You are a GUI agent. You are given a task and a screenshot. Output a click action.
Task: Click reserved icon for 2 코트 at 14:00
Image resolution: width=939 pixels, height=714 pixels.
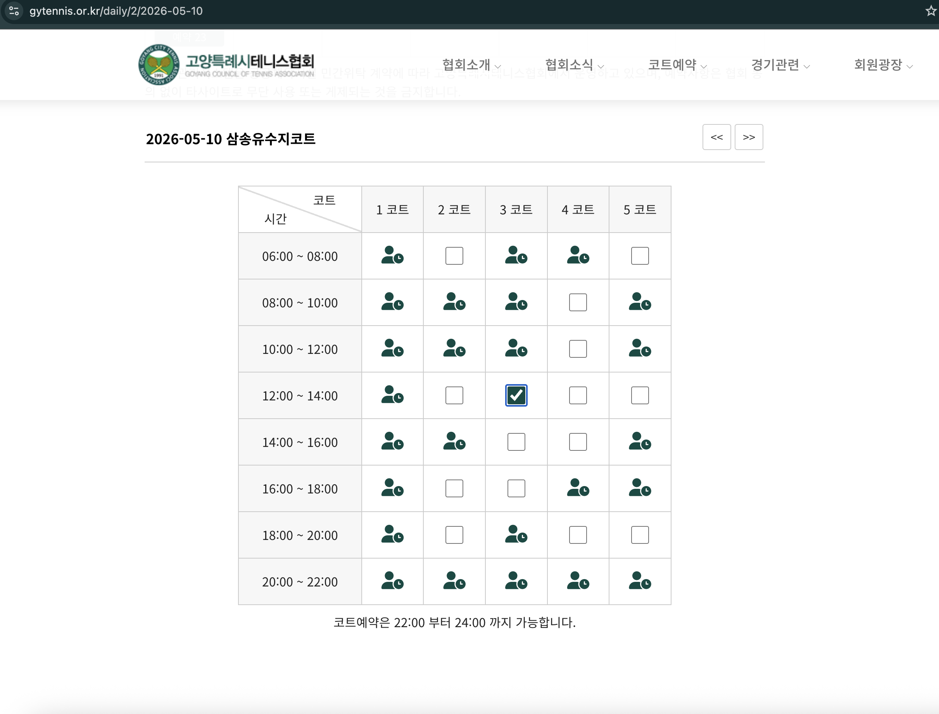(454, 442)
